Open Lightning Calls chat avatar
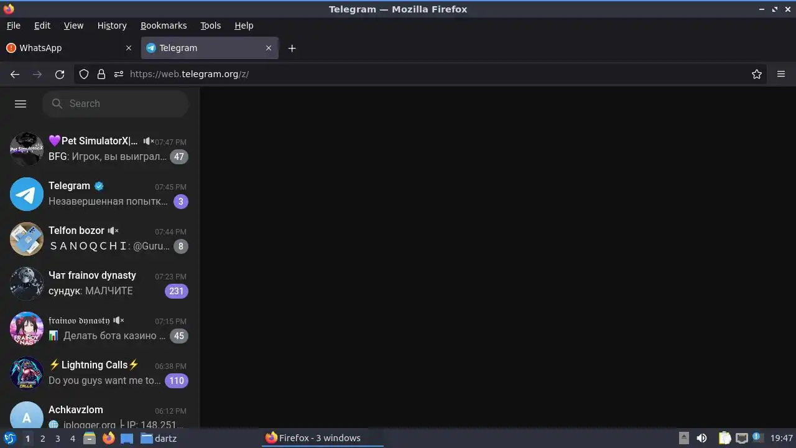The width and height of the screenshot is (796, 448). pyautogui.click(x=27, y=373)
